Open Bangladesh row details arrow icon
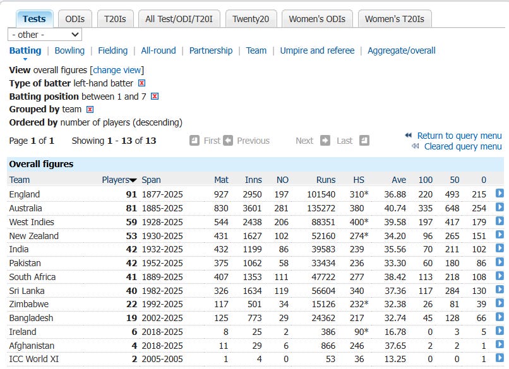 (x=500, y=317)
